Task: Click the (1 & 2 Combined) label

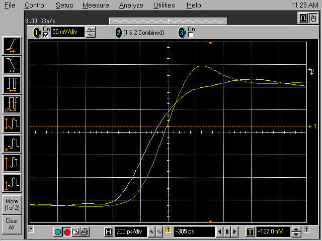Action: (x=143, y=33)
